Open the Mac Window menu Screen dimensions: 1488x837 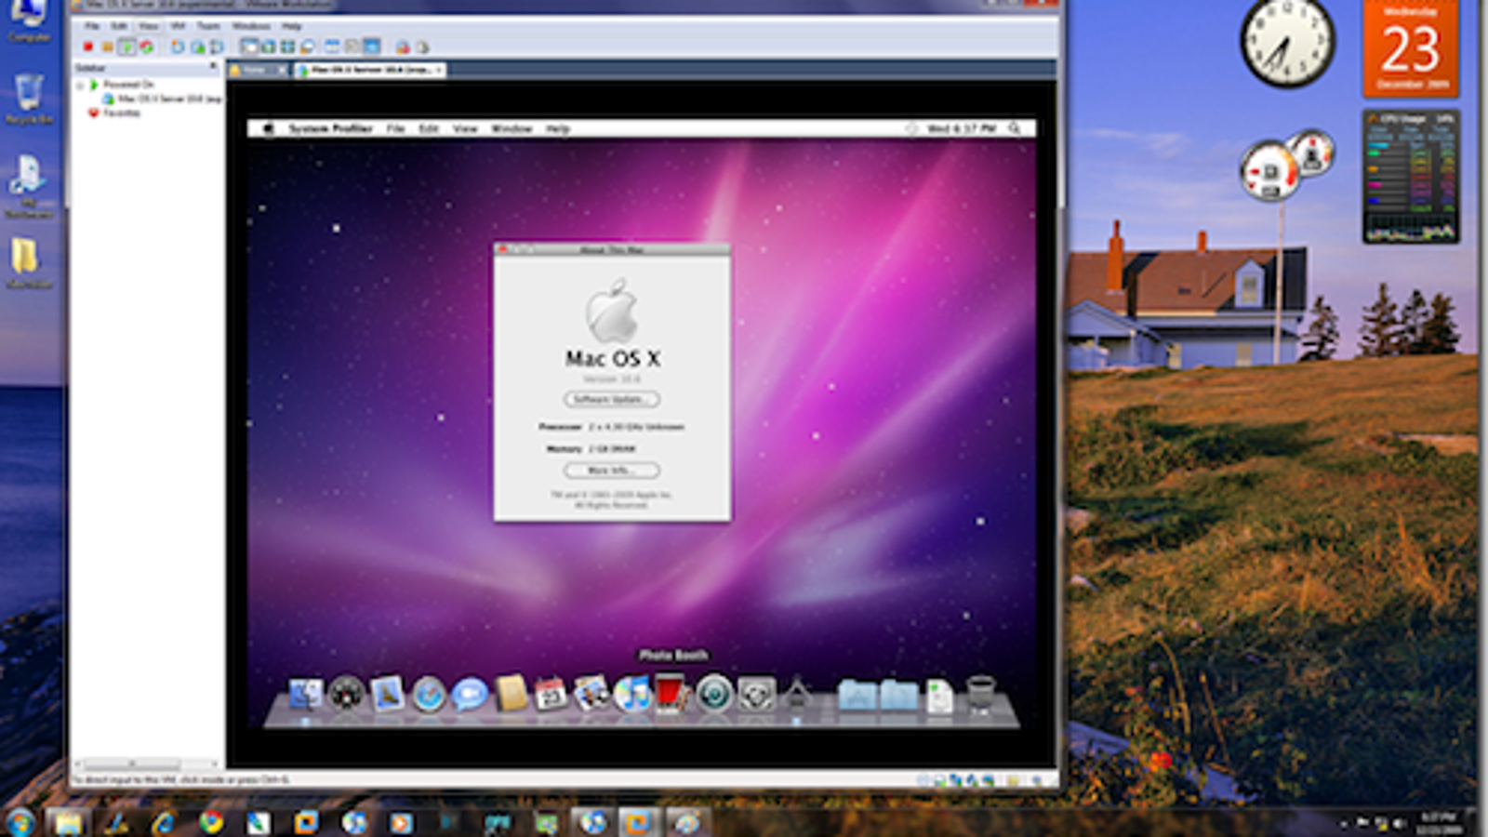tap(511, 128)
